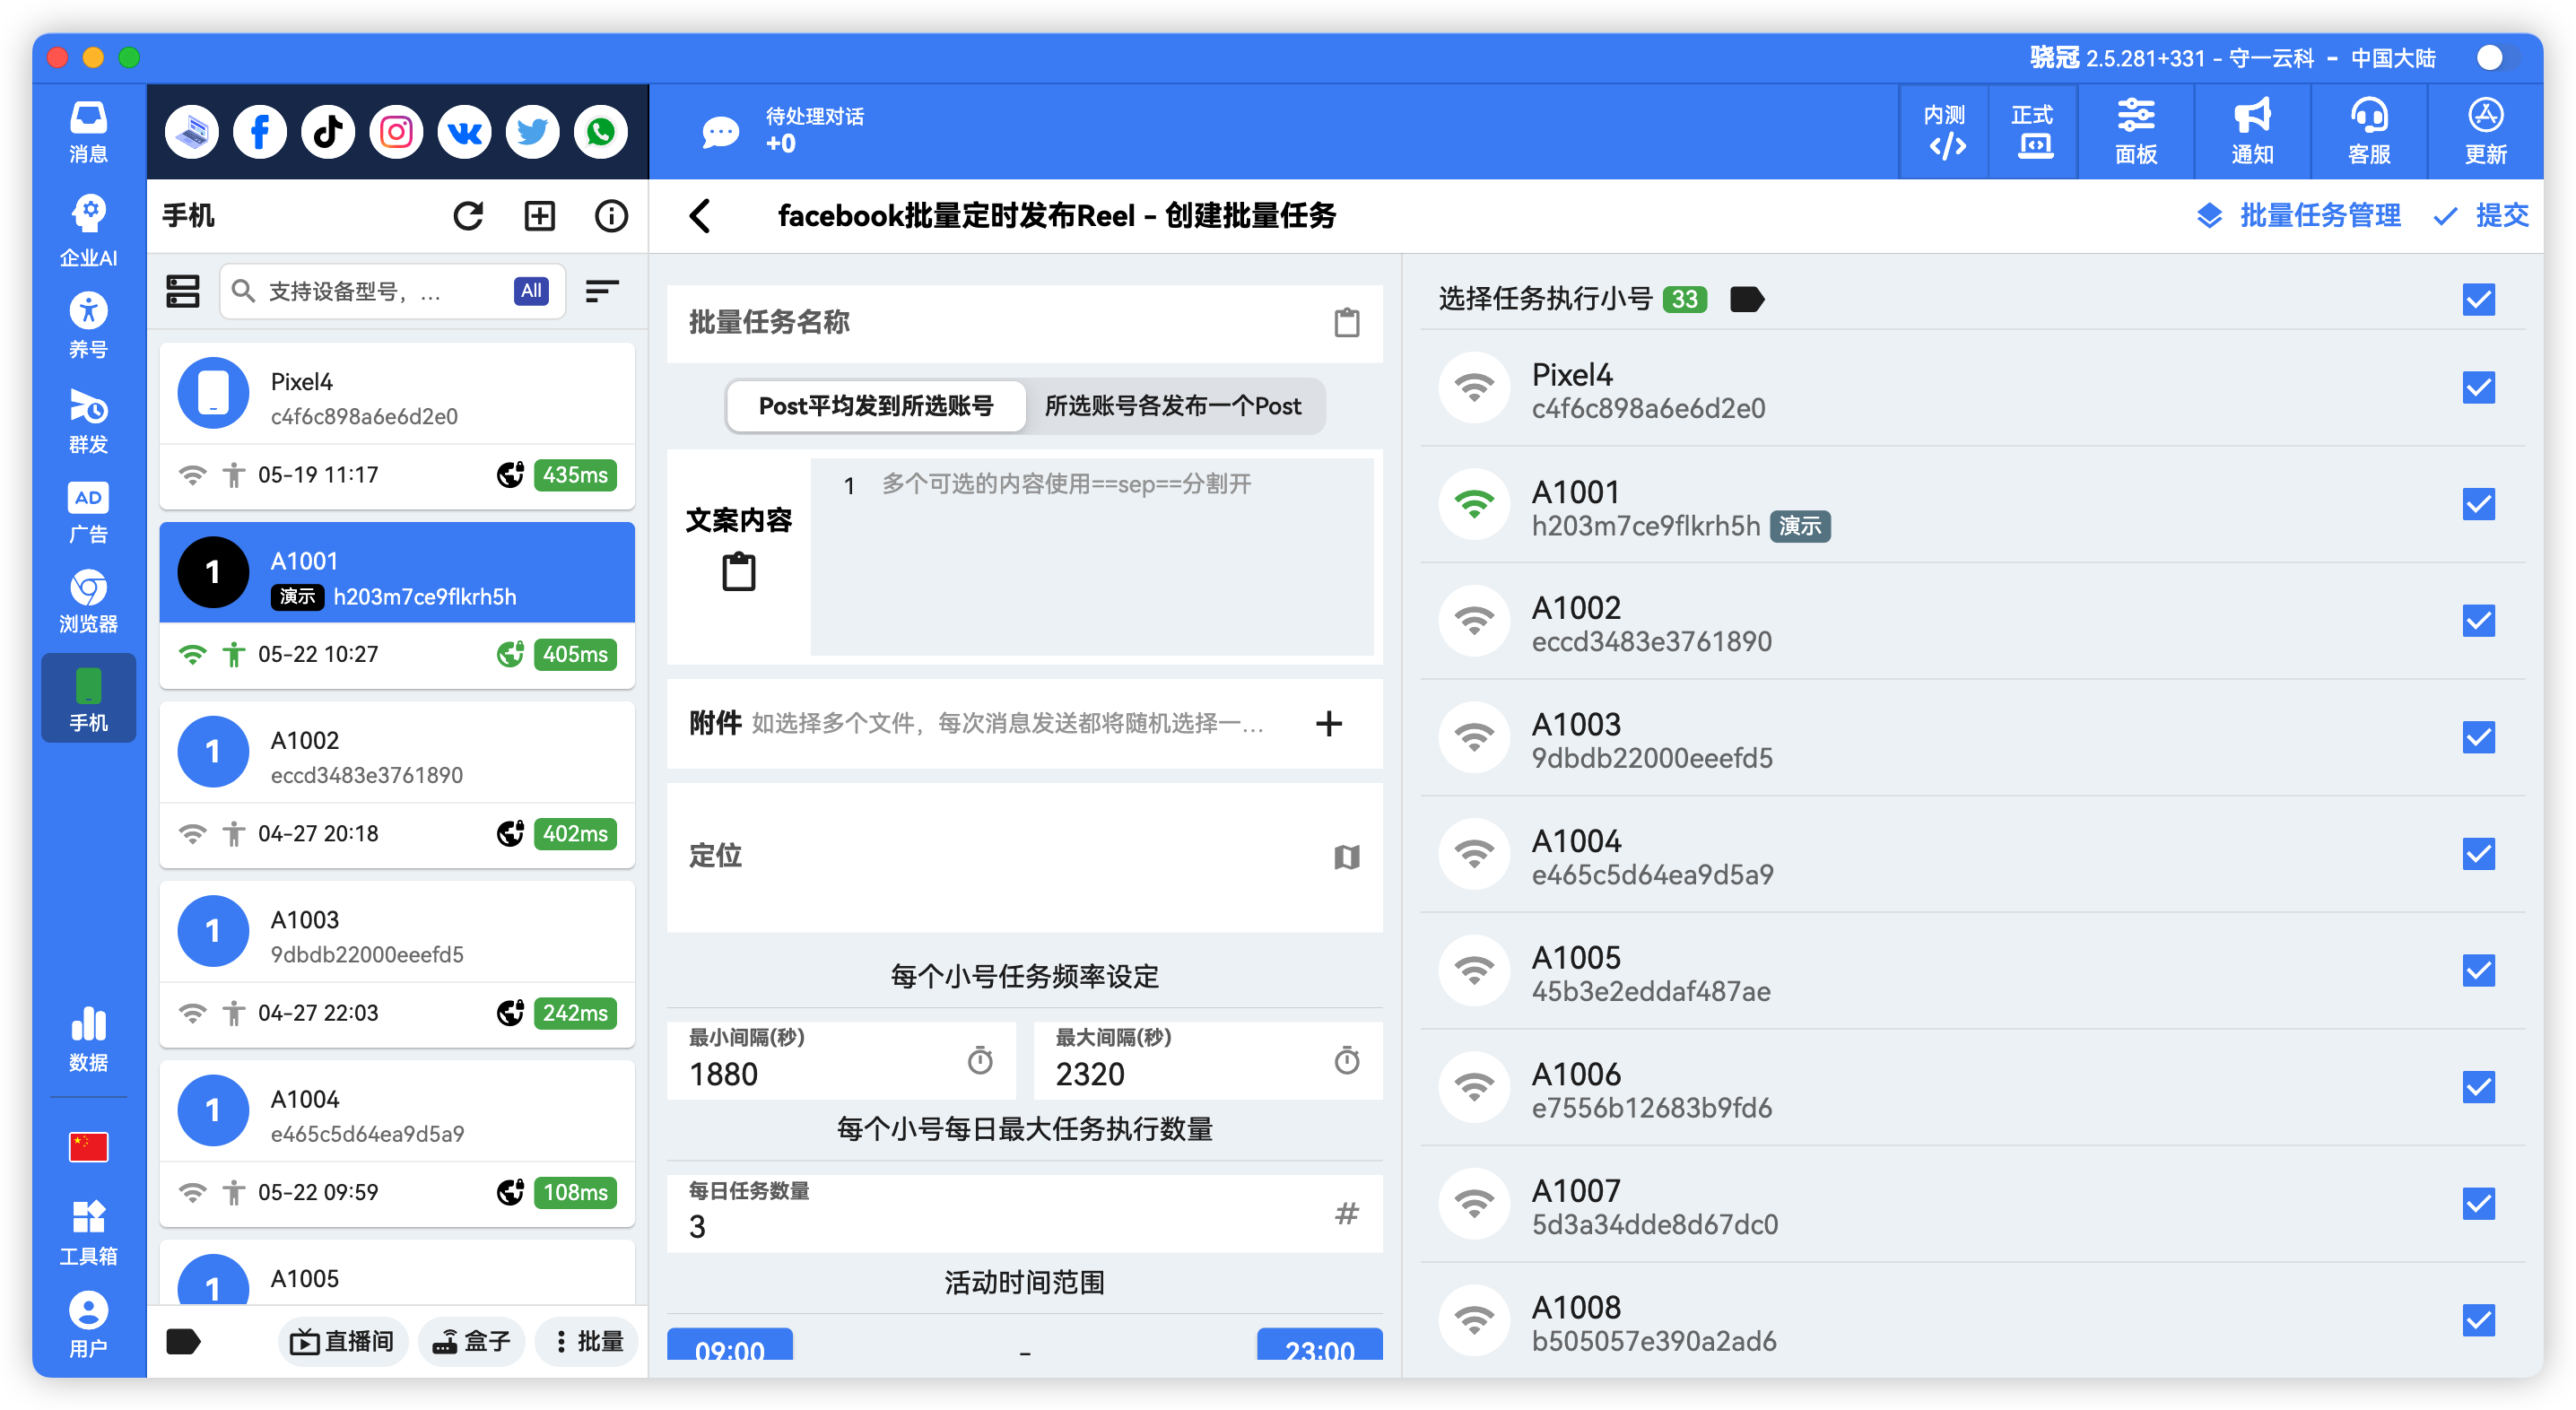The image size is (2576, 1410).
Task: Uncheck the select-all accounts checkbox
Action: pyautogui.click(x=2479, y=299)
